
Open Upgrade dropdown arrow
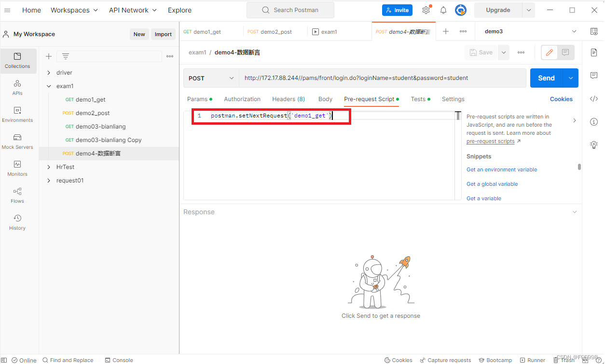tap(529, 10)
